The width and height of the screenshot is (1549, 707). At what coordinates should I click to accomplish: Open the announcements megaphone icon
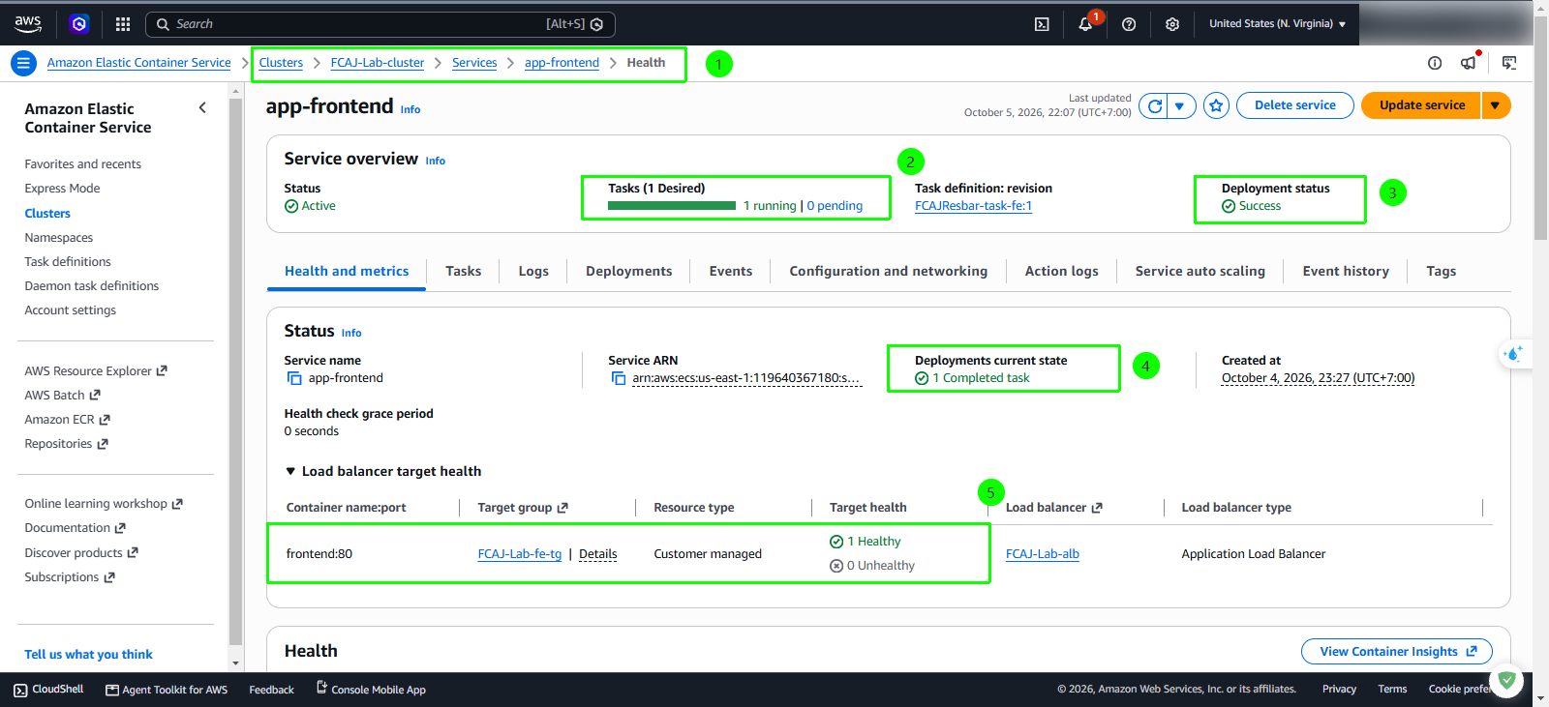click(1469, 63)
